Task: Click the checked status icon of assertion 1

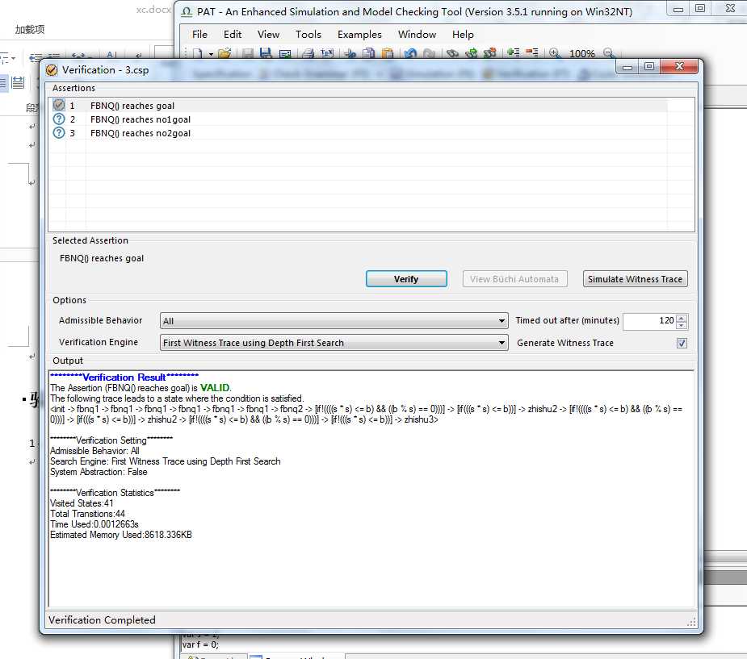Action: (x=59, y=105)
